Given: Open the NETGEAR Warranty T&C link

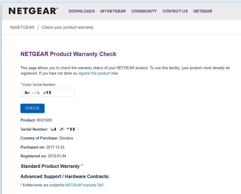Looking at the screenshot, I should [84, 185].
